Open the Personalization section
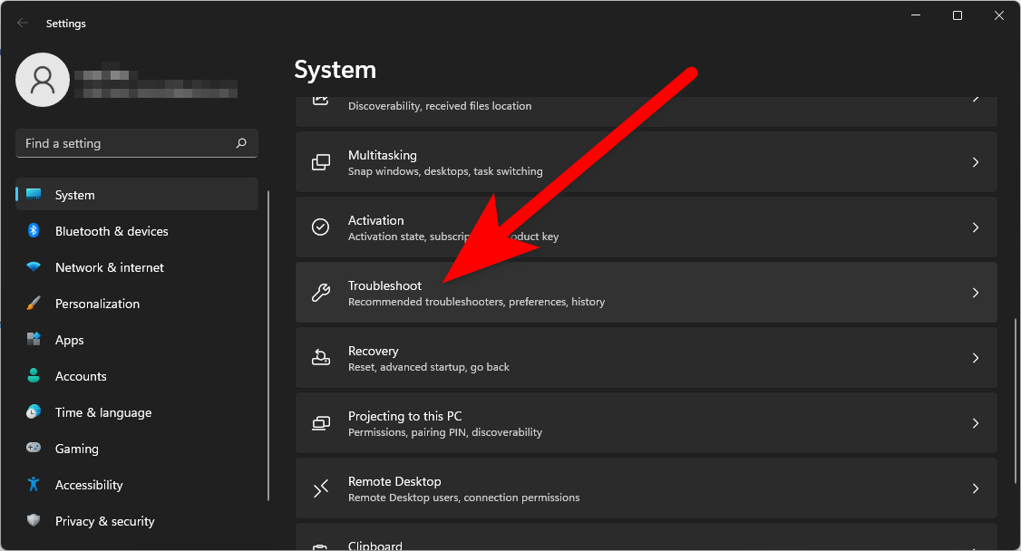1021x551 pixels. pos(97,304)
